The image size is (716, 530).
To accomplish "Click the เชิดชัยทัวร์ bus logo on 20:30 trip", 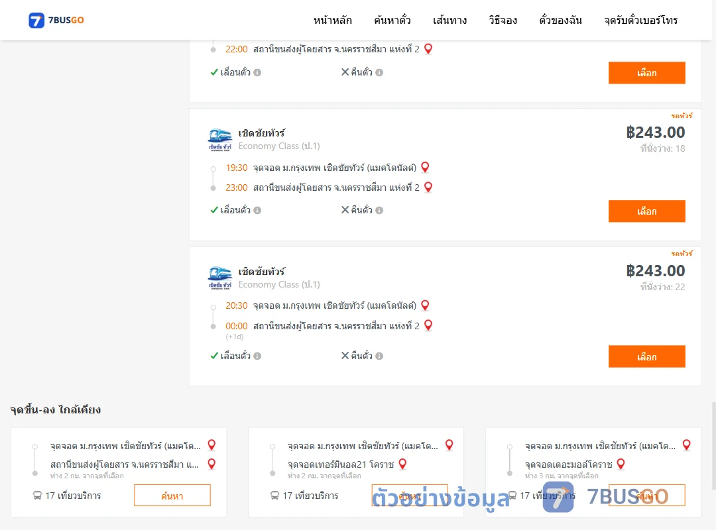I will coord(220,278).
